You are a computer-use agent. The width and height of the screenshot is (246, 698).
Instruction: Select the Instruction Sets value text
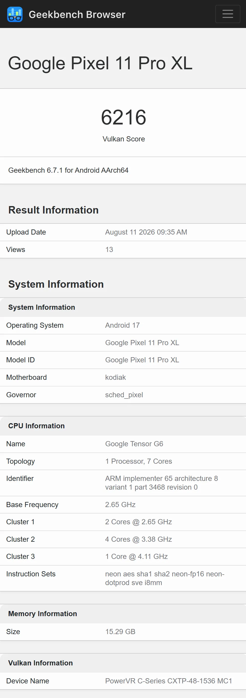click(x=165, y=578)
